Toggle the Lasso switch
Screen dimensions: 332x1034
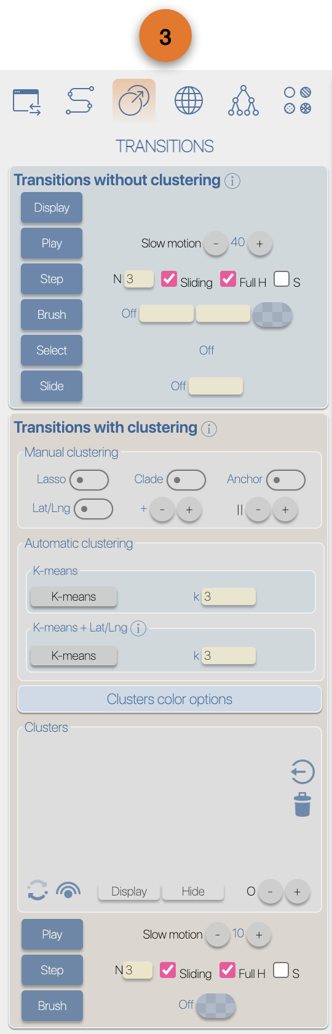click(x=89, y=480)
